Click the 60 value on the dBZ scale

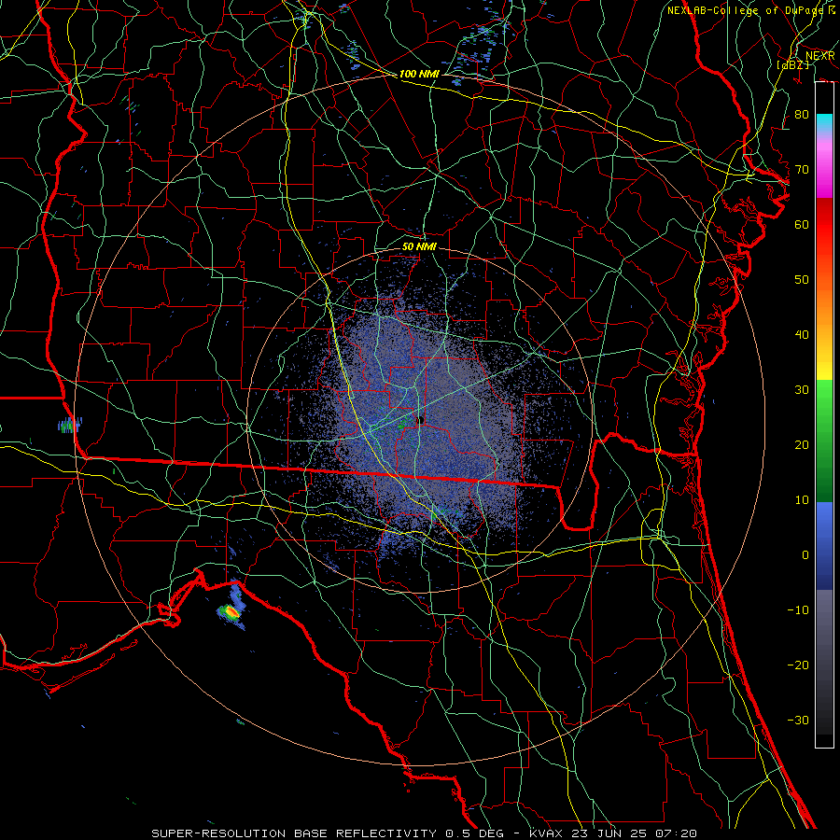click(802, 224)
